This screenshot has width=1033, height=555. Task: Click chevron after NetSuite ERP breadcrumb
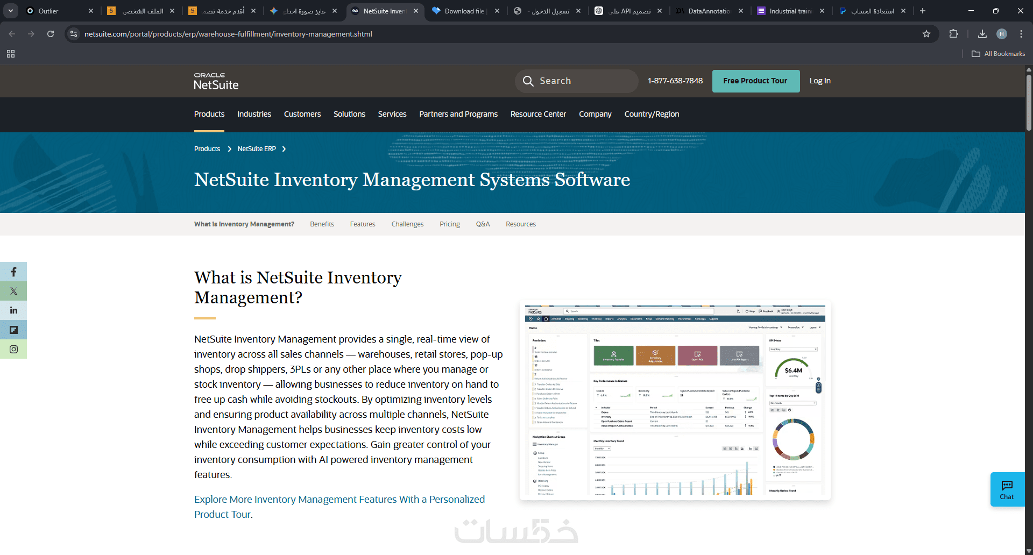(284, 149)
